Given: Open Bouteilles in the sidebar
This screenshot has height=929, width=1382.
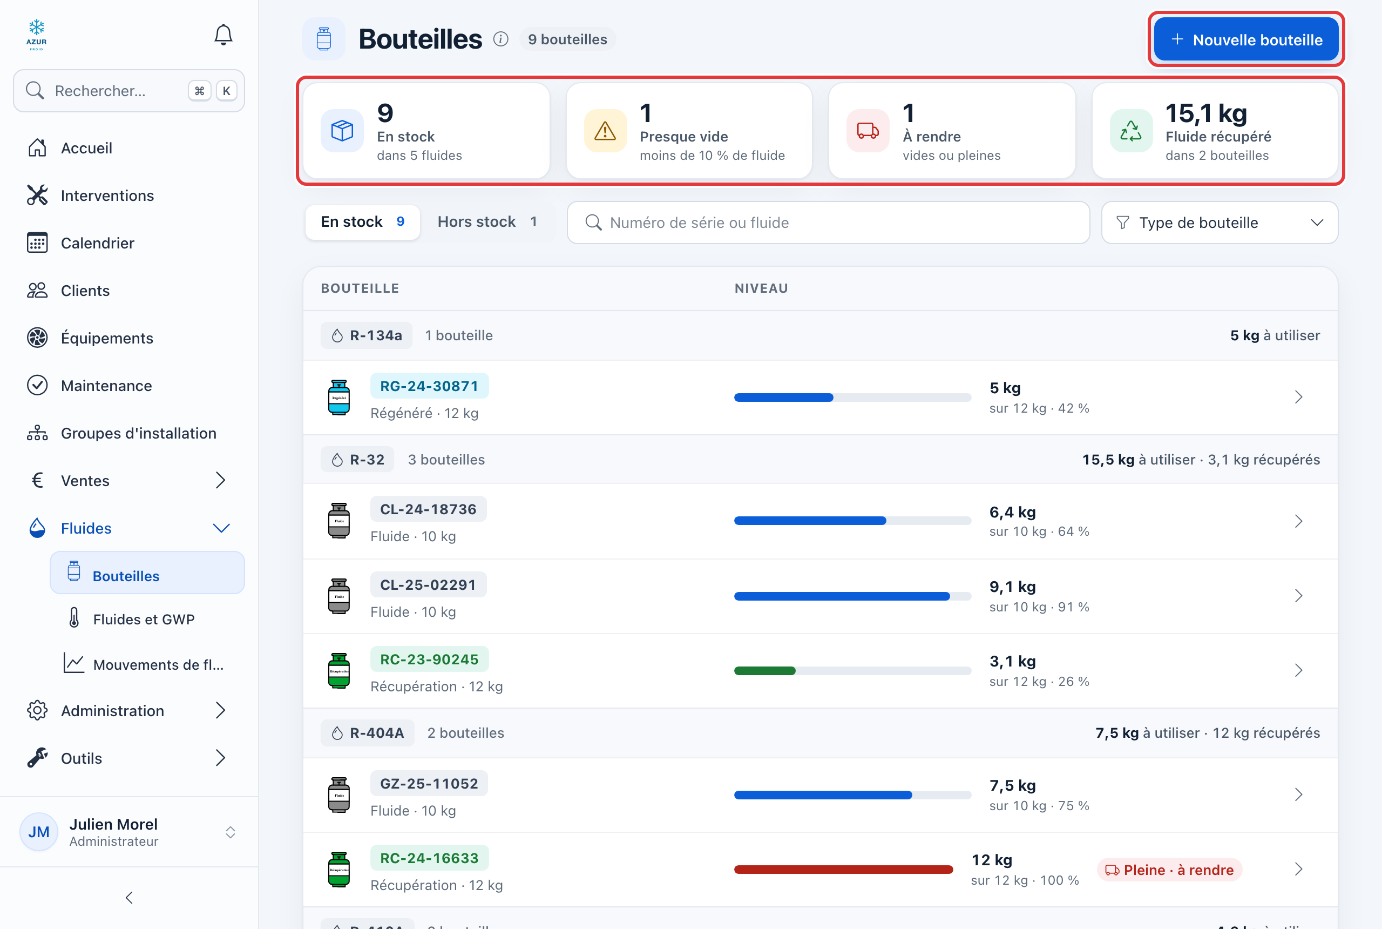Looking at the screenshot, I should tap(147, 573).
